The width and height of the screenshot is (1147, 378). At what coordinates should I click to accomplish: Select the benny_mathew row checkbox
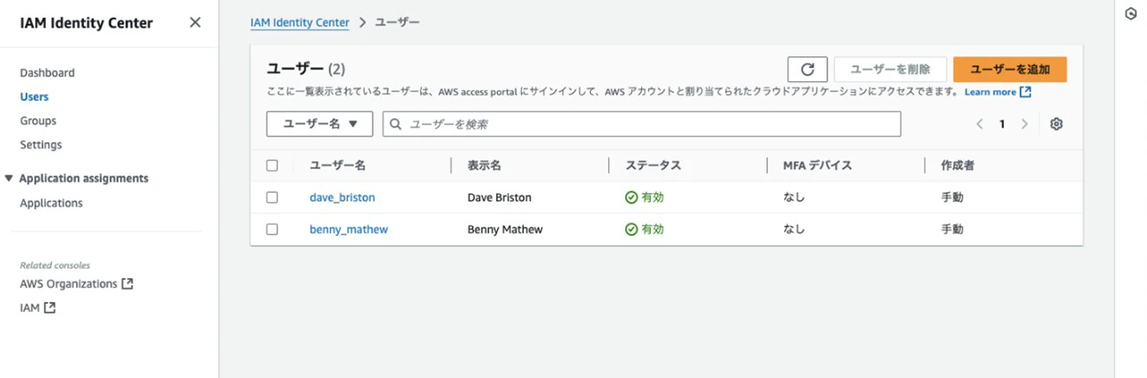pos(272,229)
